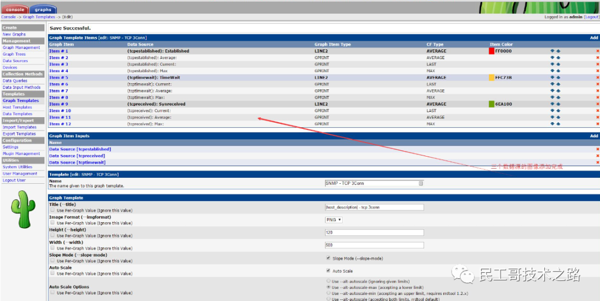This screenshot has width=600, height=301.
Task: Move Item # 4 up with the arrow
Action: coord(558,71)
